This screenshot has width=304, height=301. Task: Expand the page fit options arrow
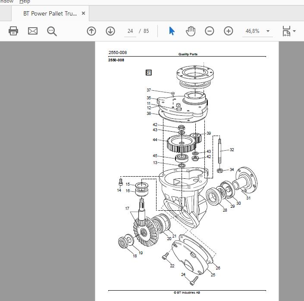tap(295, 31)
